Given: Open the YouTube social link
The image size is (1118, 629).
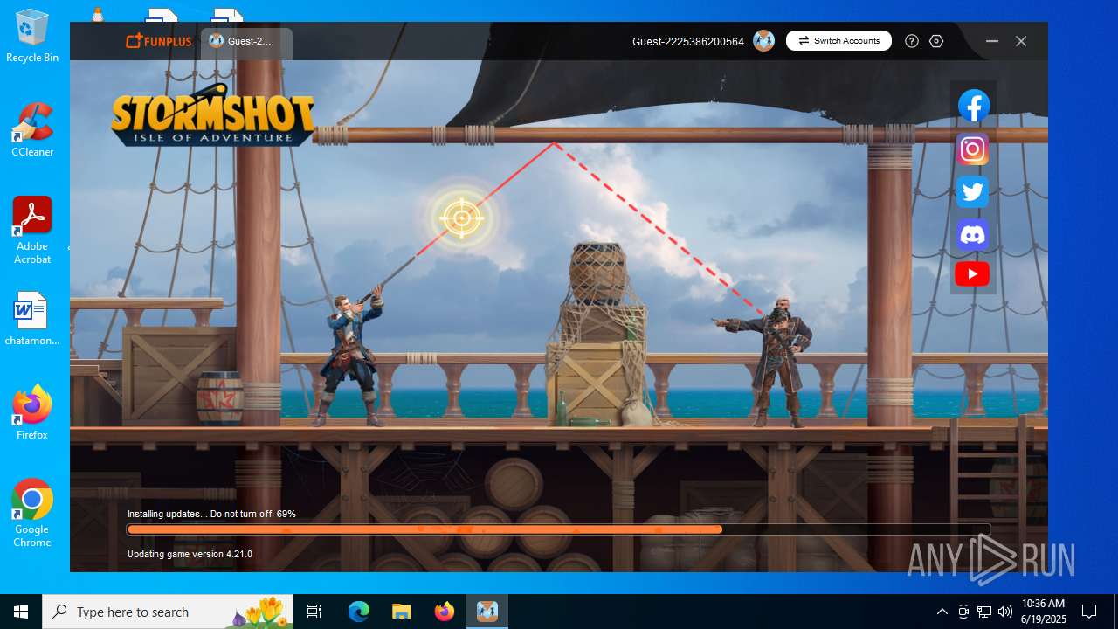Looking at the screenshot, I should [972, 274].
